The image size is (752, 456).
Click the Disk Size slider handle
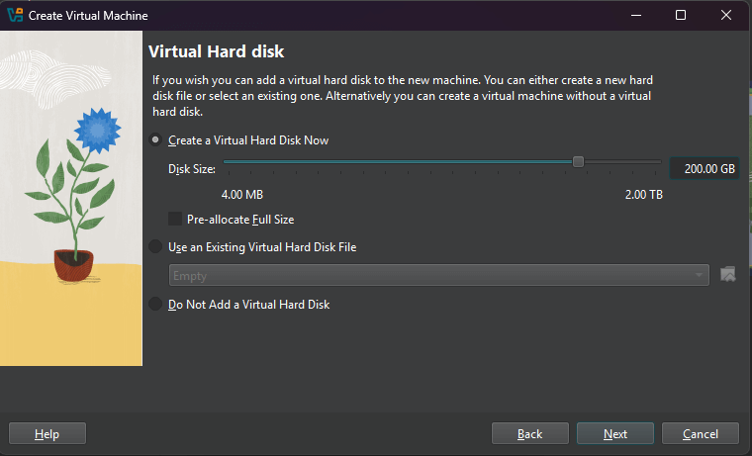(x=579, y=162)
